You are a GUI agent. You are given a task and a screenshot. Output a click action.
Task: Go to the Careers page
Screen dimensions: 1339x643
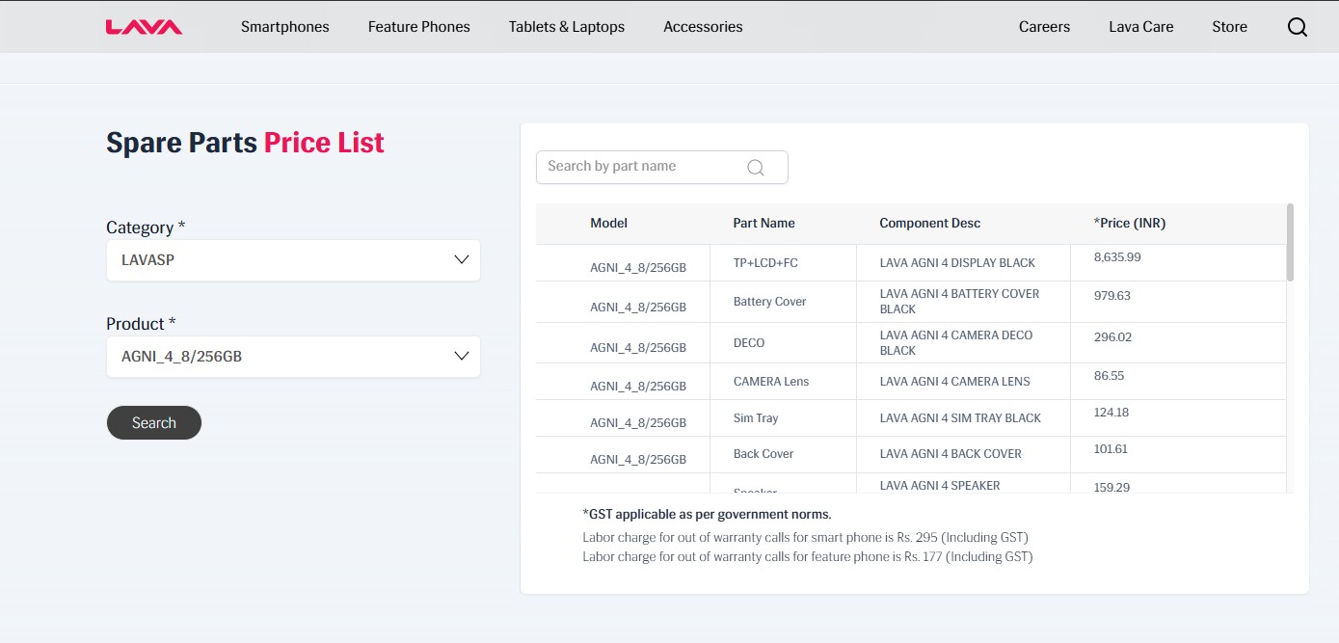pos(1044,27)
